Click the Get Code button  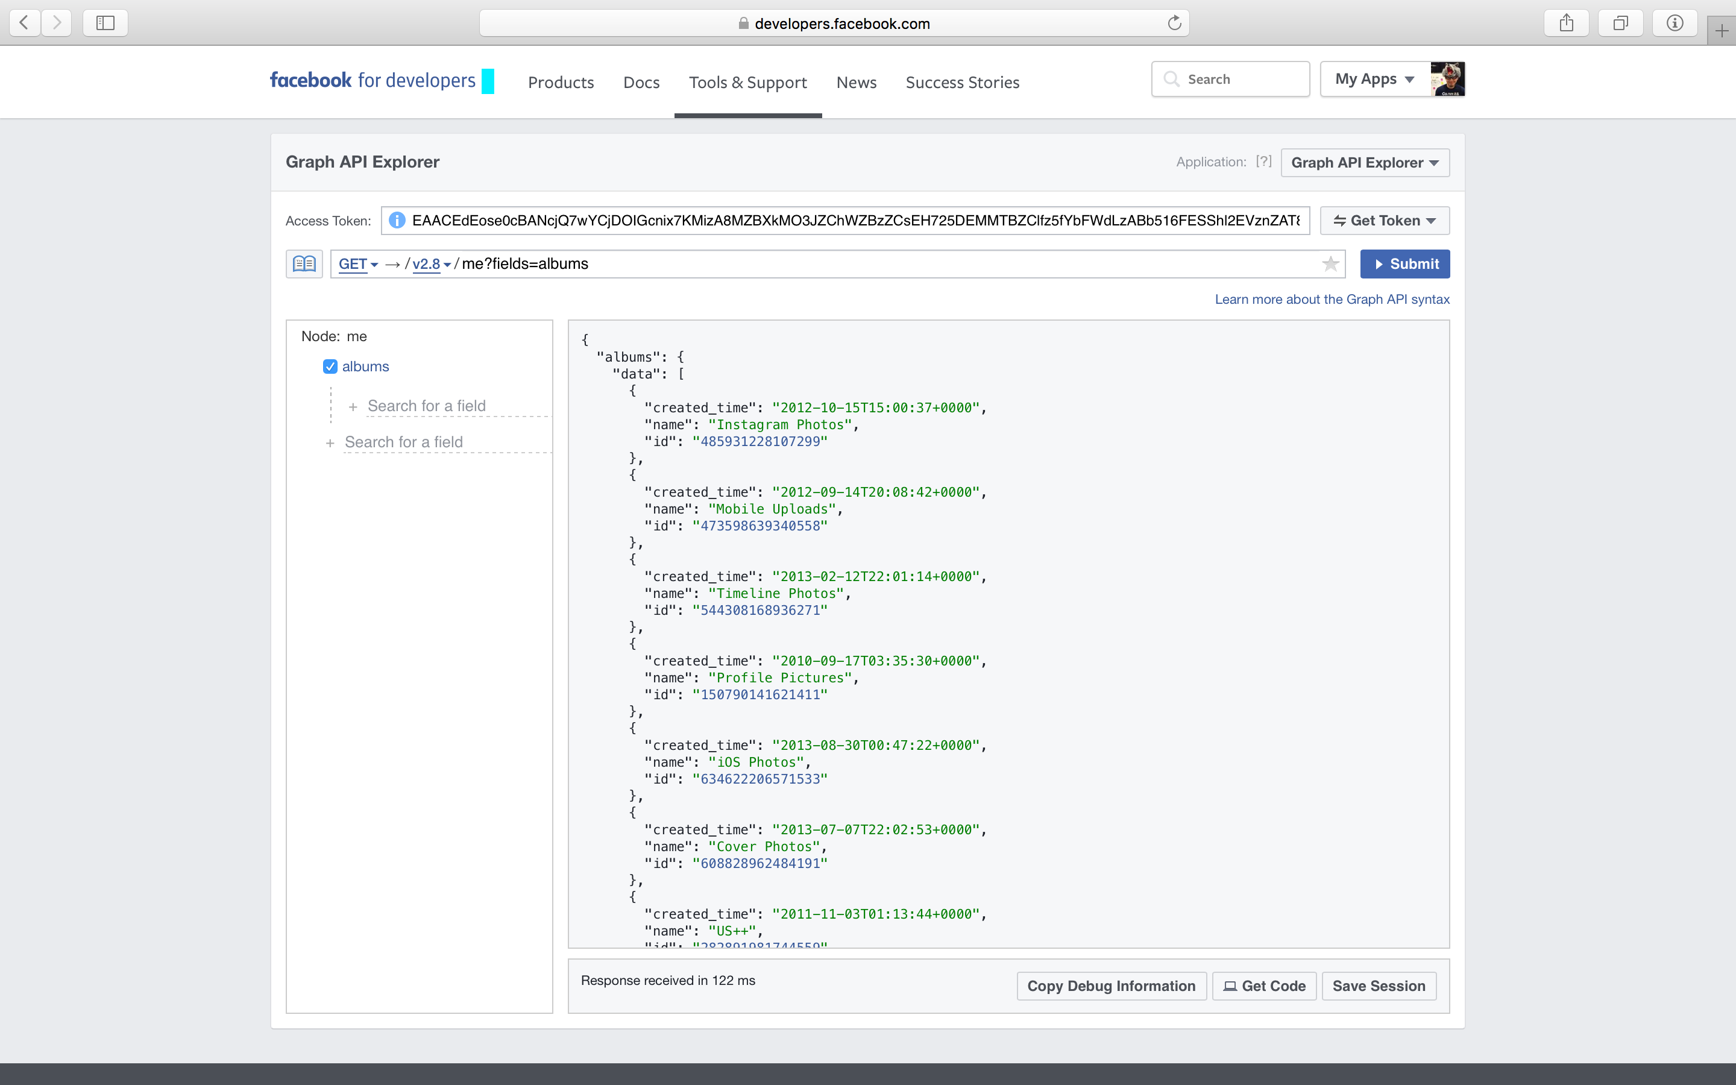point(1264,986)
